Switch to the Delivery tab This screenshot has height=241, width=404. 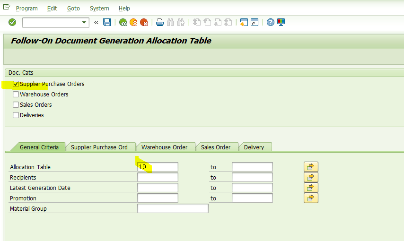click(254, 147)
